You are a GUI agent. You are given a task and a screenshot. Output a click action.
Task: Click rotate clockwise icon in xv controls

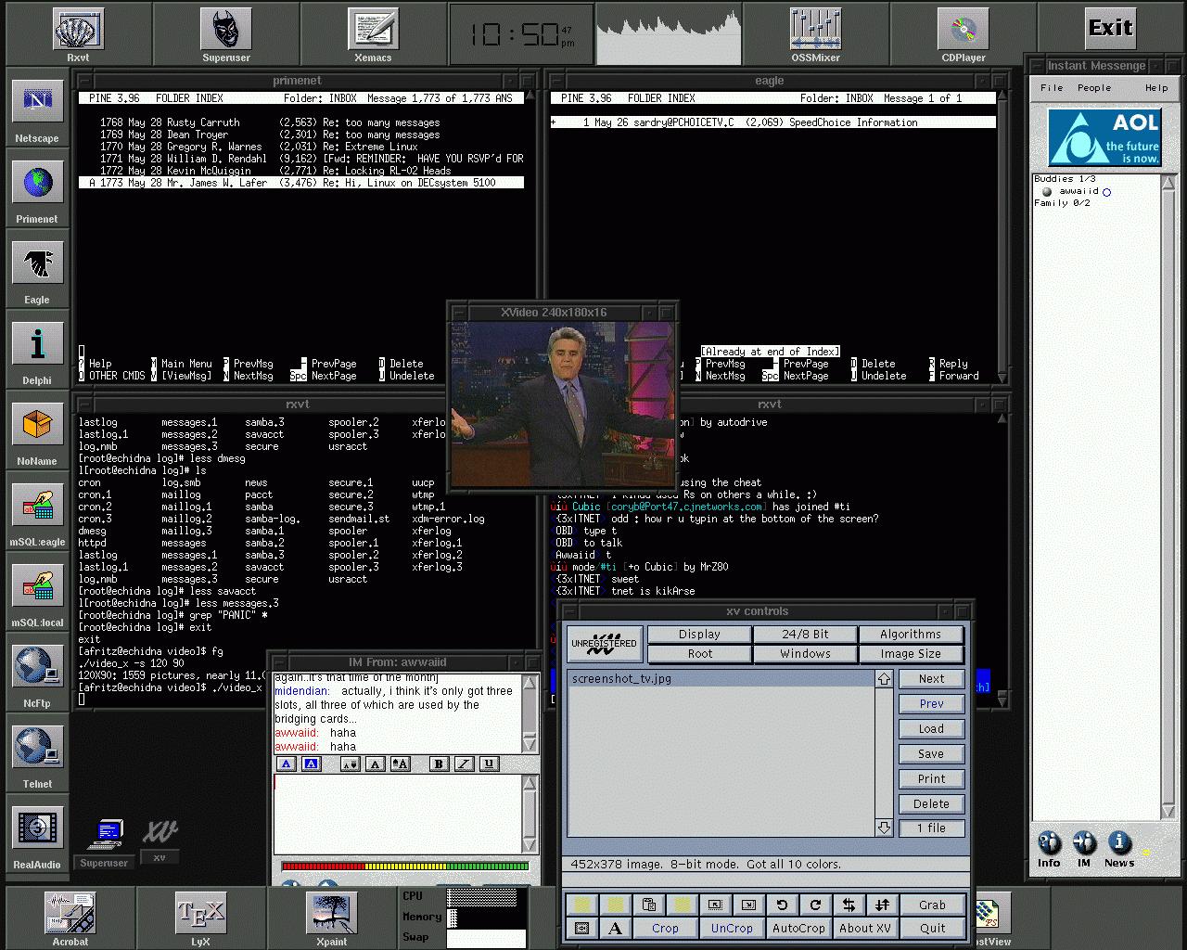coord(815,905)
